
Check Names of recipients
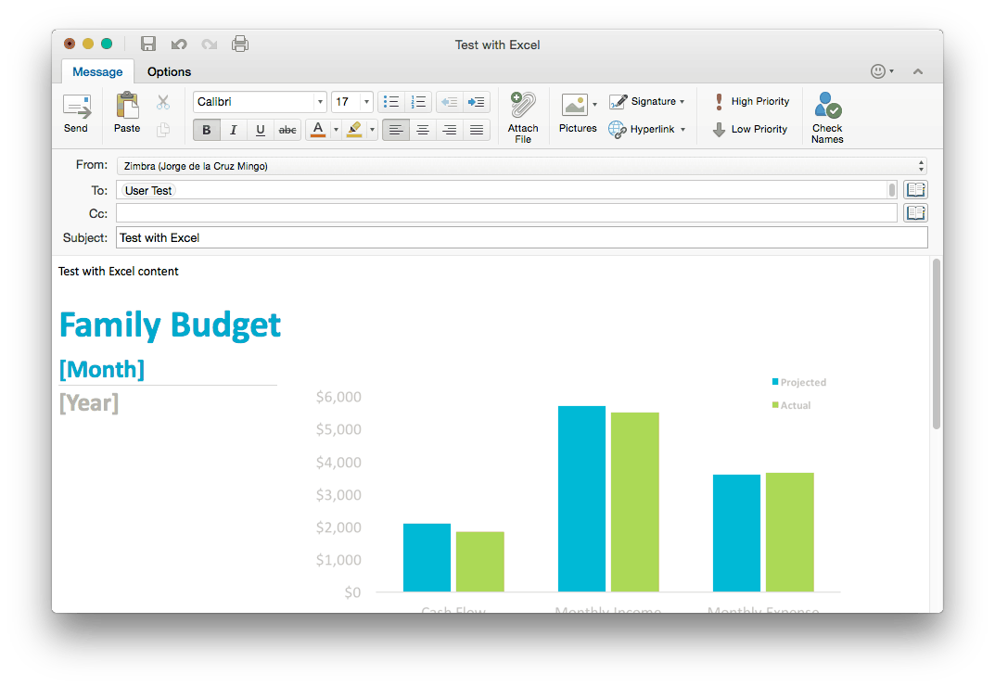pos(827,118)
